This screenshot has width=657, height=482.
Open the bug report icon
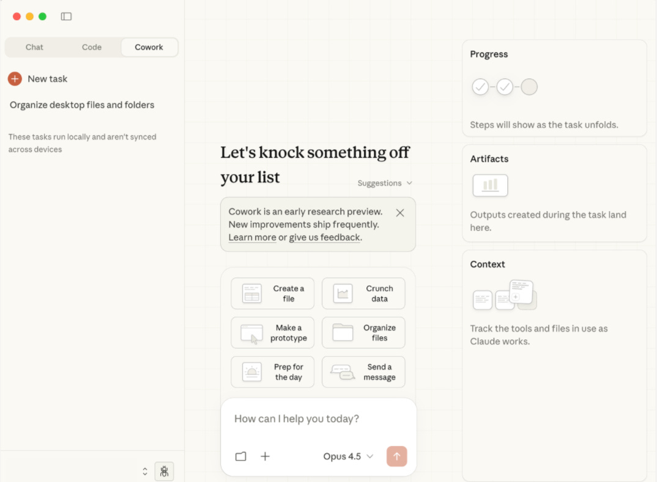click(x=164, y=472)
